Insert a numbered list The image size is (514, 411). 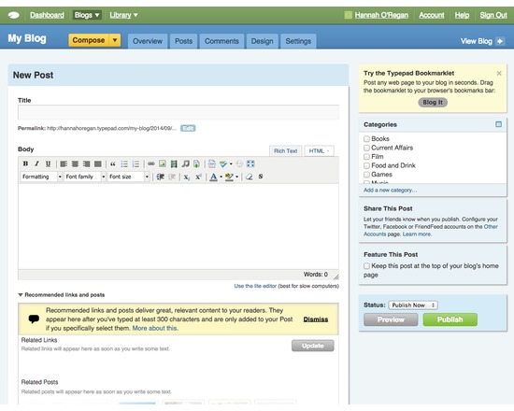pos(136,163)
